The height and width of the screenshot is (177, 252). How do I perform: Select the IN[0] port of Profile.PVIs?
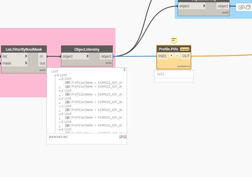pyautogui.click(x=162, y=56)
